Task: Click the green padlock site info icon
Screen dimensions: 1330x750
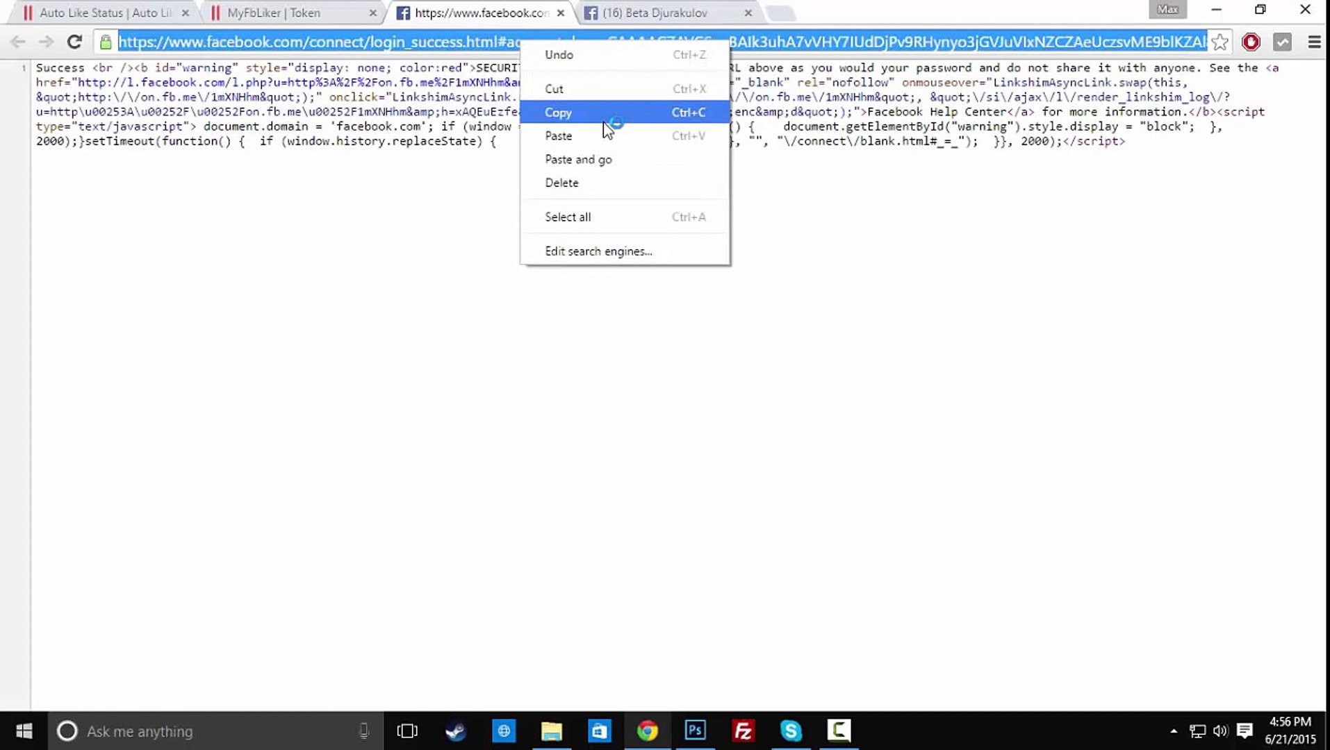Action: (x=106, y=42)
